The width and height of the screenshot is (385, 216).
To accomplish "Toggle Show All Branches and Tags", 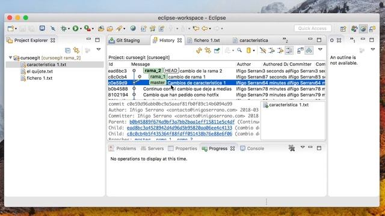I will click(309, 50).
